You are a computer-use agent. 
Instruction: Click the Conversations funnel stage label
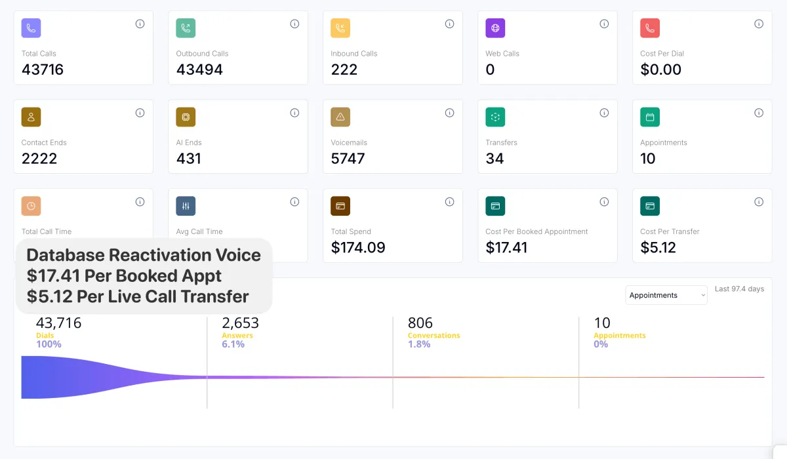(x=434, y=336)
